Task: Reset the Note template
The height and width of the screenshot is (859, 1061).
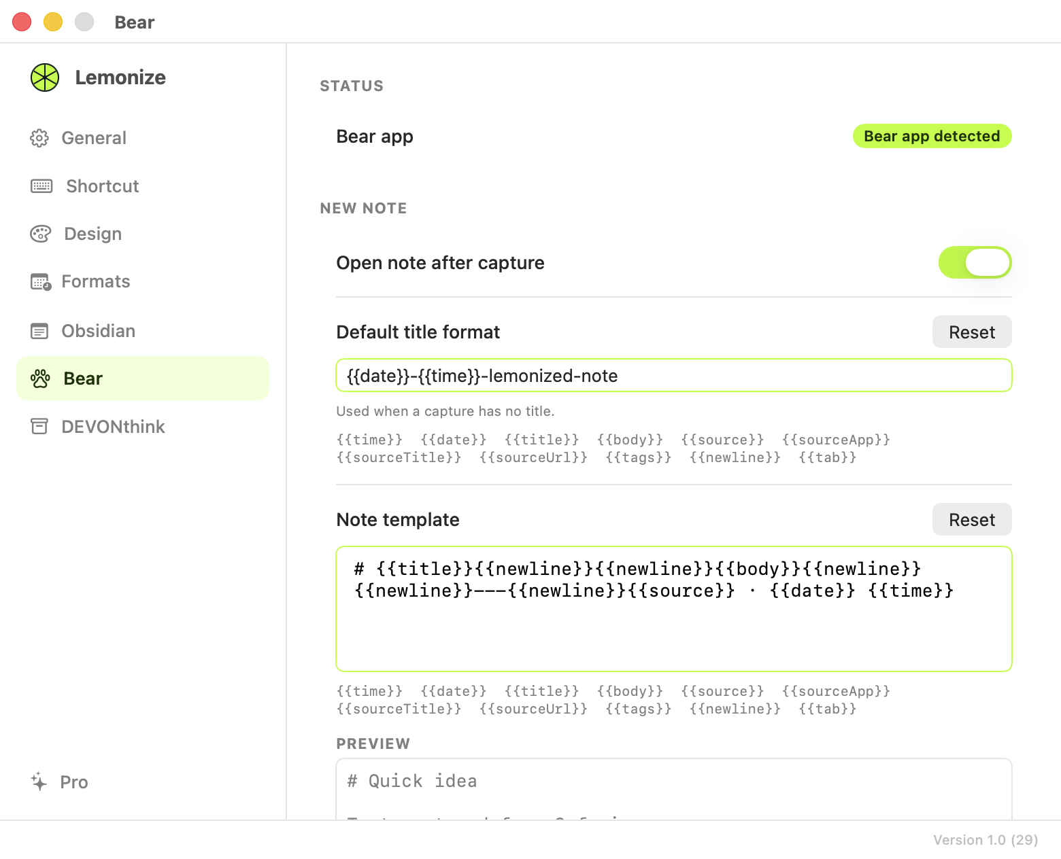Action: [972, 520]
